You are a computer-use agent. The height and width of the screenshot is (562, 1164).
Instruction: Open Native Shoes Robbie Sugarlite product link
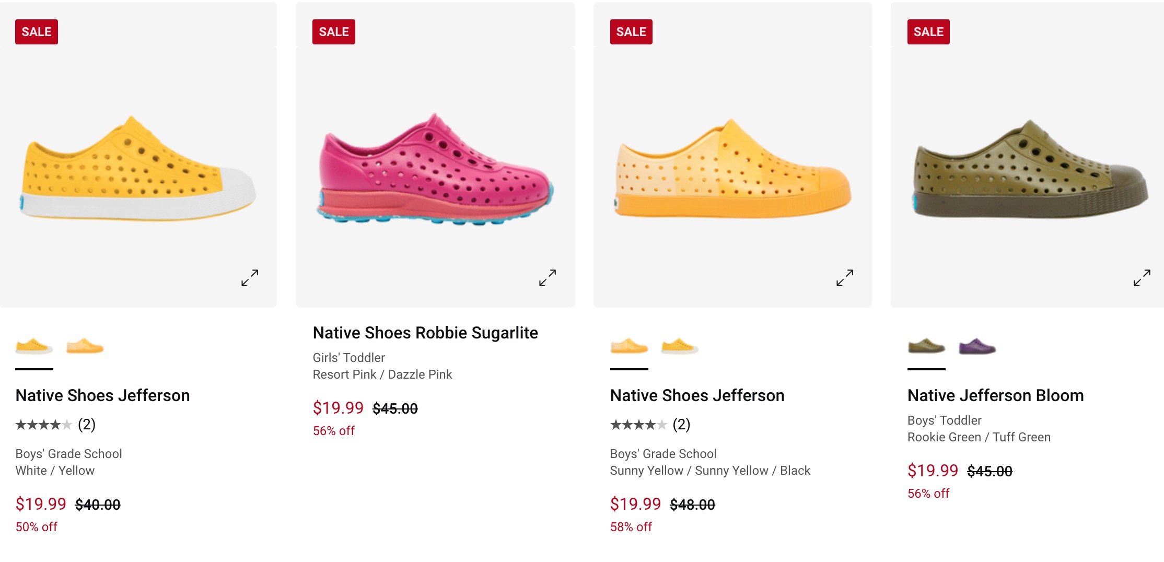(x=425, y=333)
